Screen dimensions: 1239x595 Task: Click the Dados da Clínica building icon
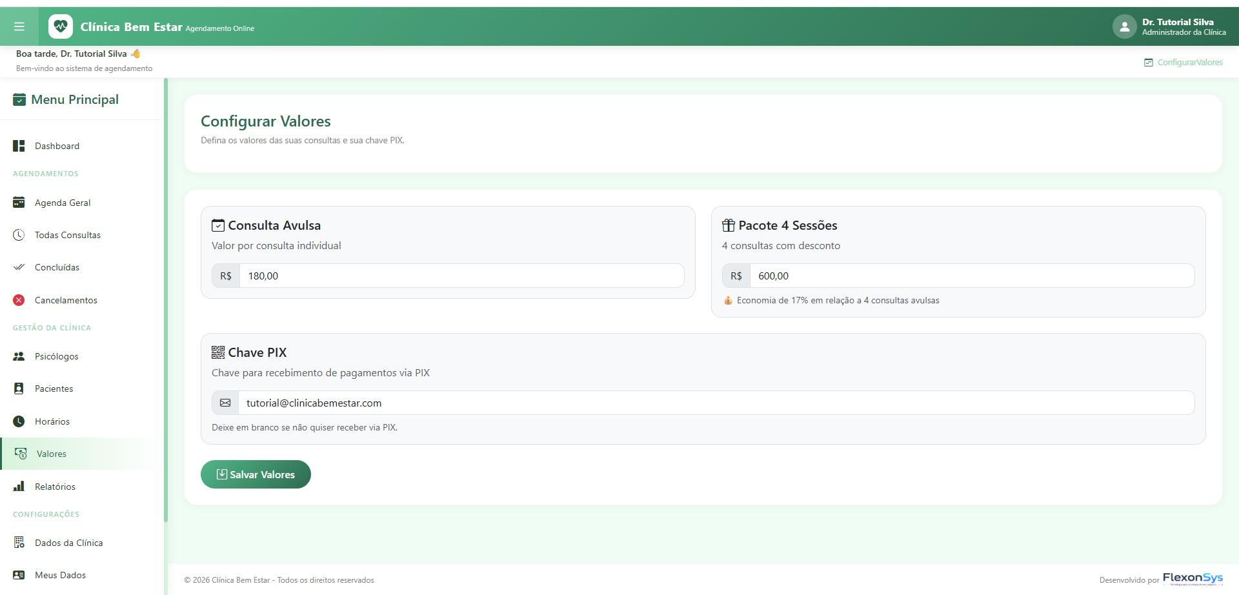[19, 543]
